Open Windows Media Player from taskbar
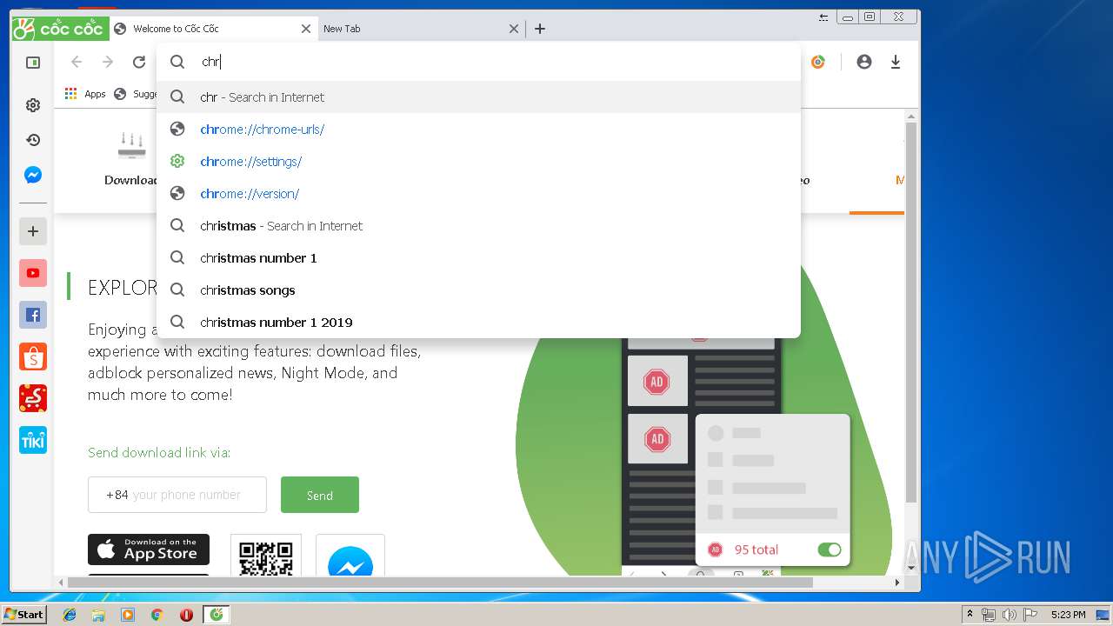 coord(128,615)
